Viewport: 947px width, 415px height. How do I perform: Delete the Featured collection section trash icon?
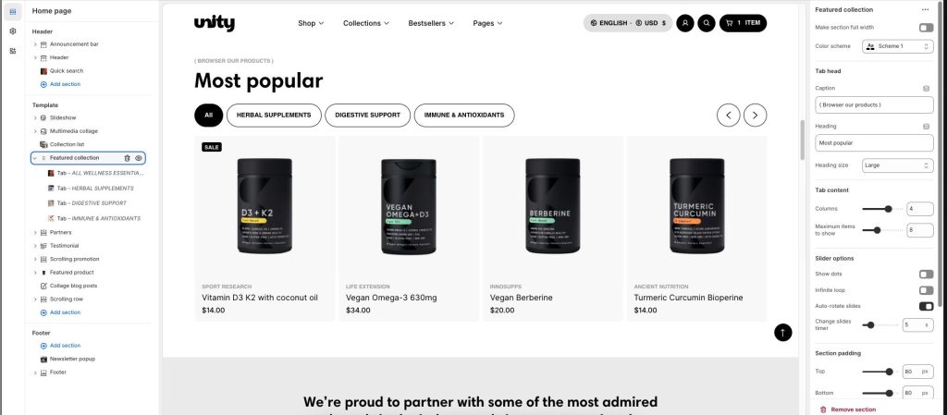pyautogui.click(x=127, y=158)
